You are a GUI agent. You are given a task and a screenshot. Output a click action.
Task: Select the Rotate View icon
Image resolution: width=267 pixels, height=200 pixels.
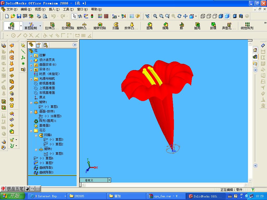(179, 16)
